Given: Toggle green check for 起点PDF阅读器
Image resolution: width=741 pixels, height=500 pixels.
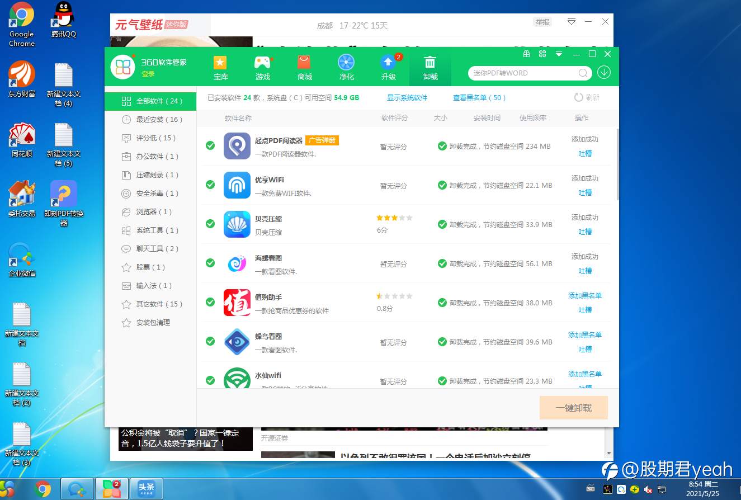Looking at the screenshot, I should [210, 145].
